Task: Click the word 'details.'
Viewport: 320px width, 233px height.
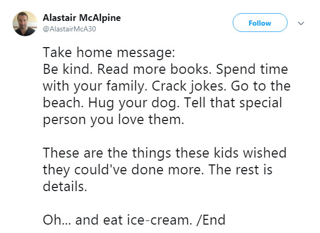Action: [65, 186]
